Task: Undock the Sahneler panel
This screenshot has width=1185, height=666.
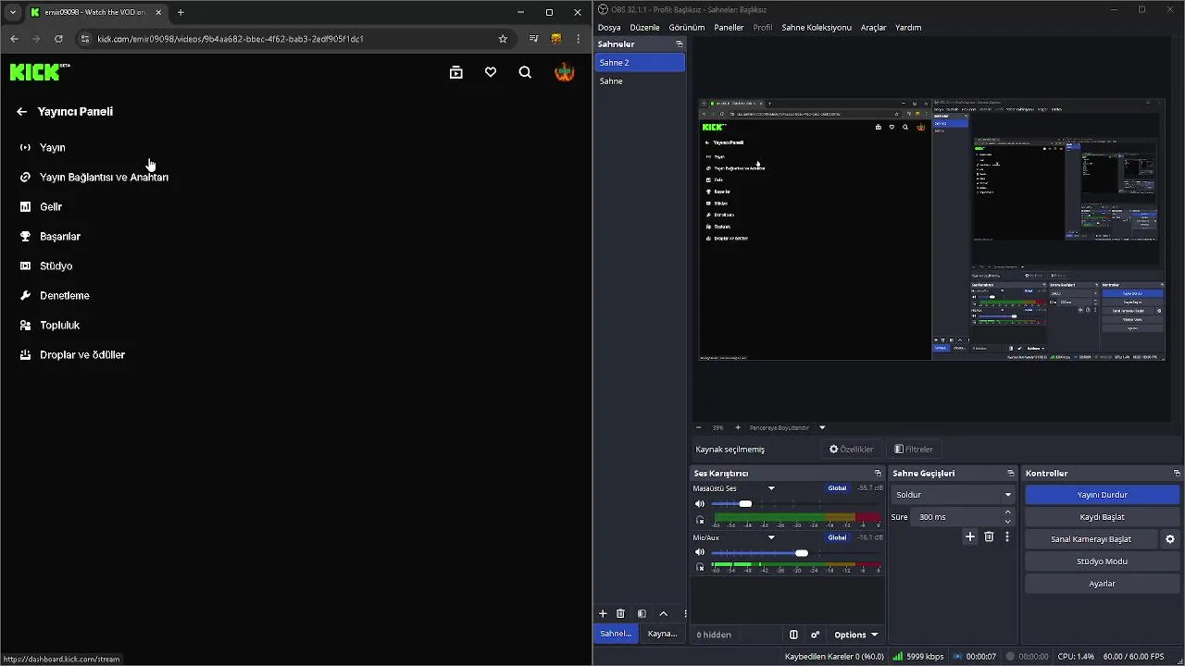Action: (x=679, y=44)
